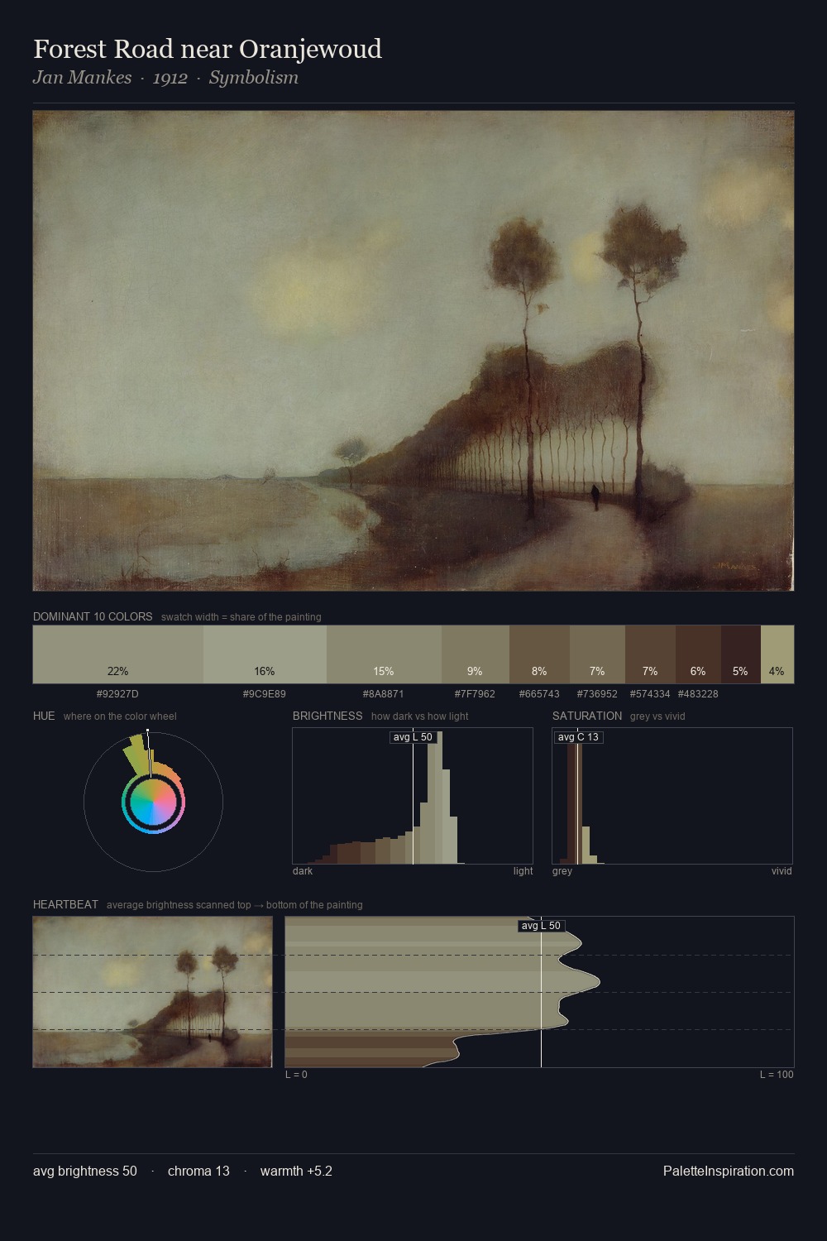
Task: Pick the 7% swatch labeled #736952
Action: (x=597, y=654)
